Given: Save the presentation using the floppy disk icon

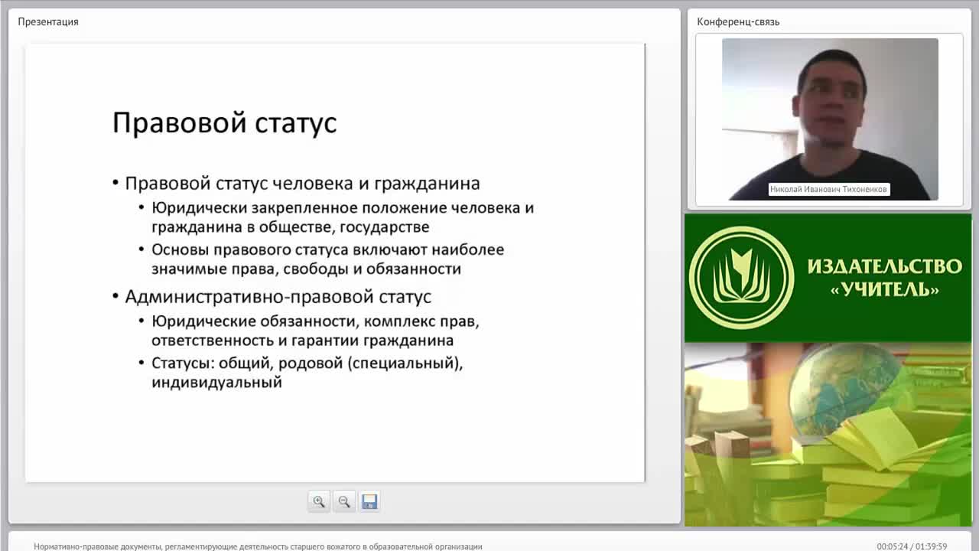Looking at the screenshot, I should click(x=369, y=502).
